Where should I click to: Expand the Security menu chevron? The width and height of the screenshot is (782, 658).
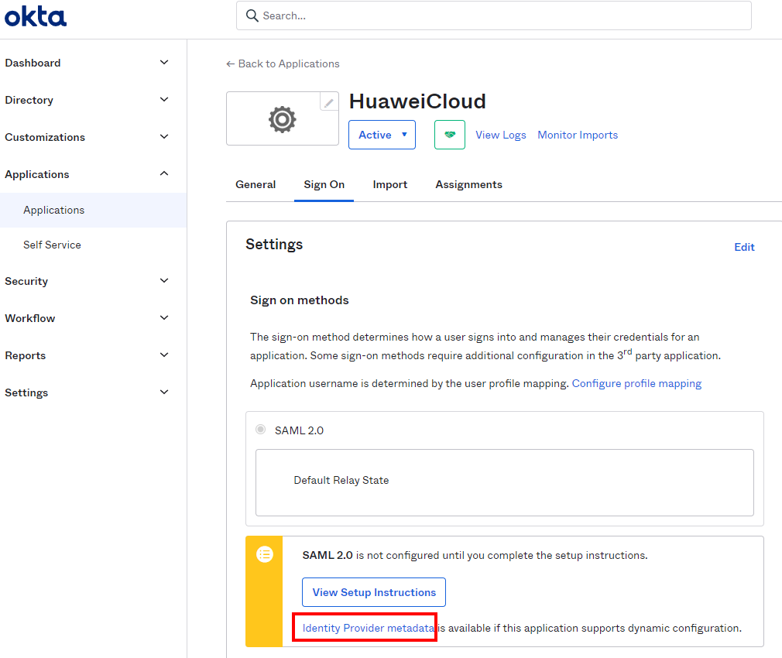(x=164, y=281)
